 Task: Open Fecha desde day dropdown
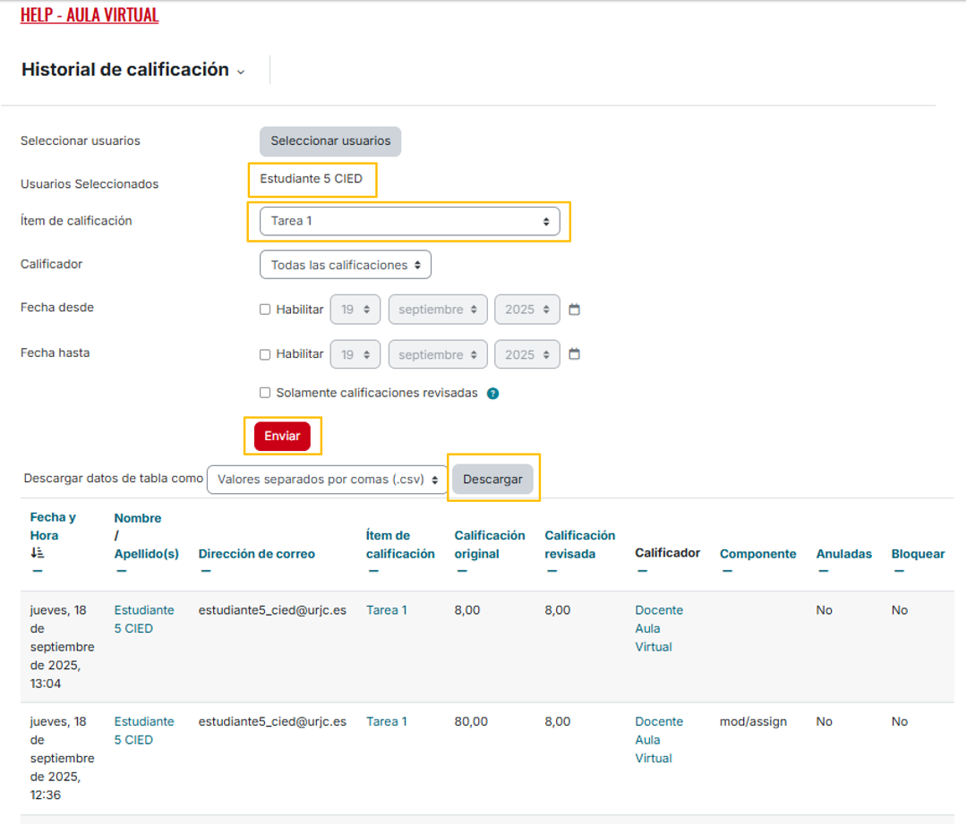coord(355,310)
